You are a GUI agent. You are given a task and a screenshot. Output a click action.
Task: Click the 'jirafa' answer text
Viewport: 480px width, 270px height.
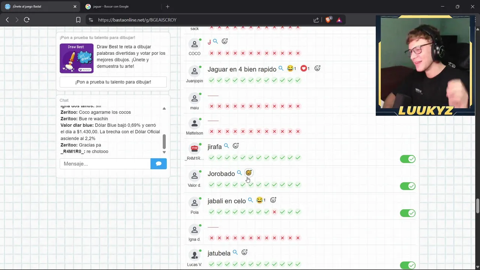(214, 147)
